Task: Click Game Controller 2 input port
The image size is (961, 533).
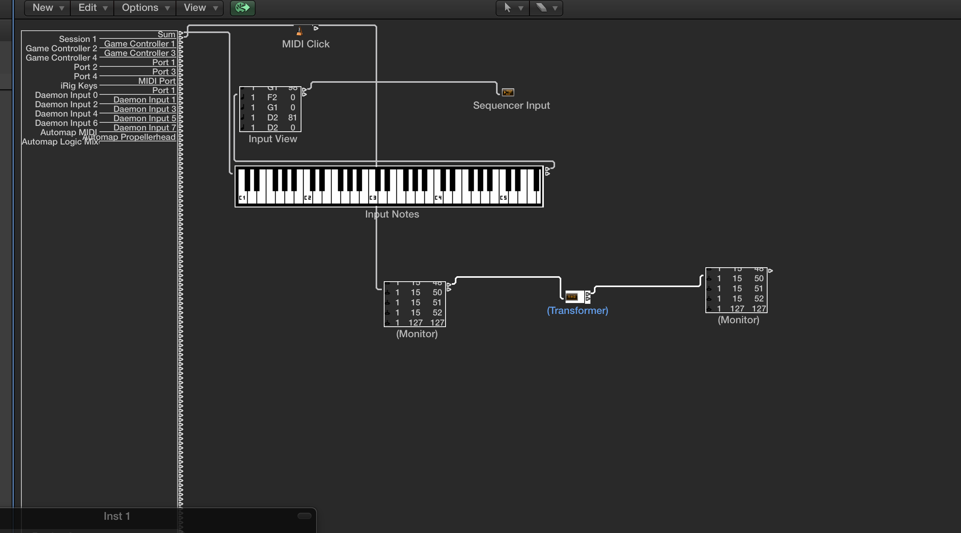Action: coord(61,49)
